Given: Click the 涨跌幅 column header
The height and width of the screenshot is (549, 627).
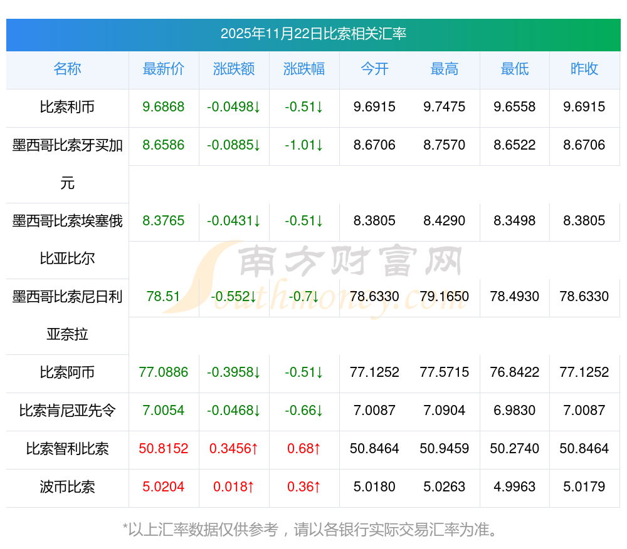Looking at the screenshot, I should click(x=304, y=69).
